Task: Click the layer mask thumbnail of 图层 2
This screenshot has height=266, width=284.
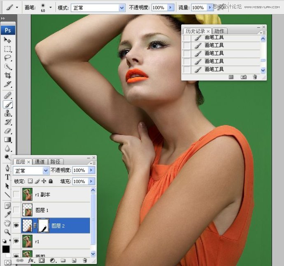Action: (43, 226)
